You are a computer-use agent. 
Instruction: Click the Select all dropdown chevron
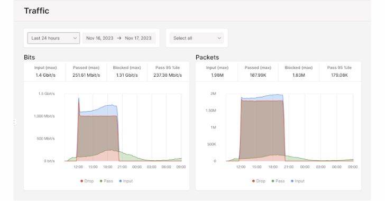[x=219, y=38]
